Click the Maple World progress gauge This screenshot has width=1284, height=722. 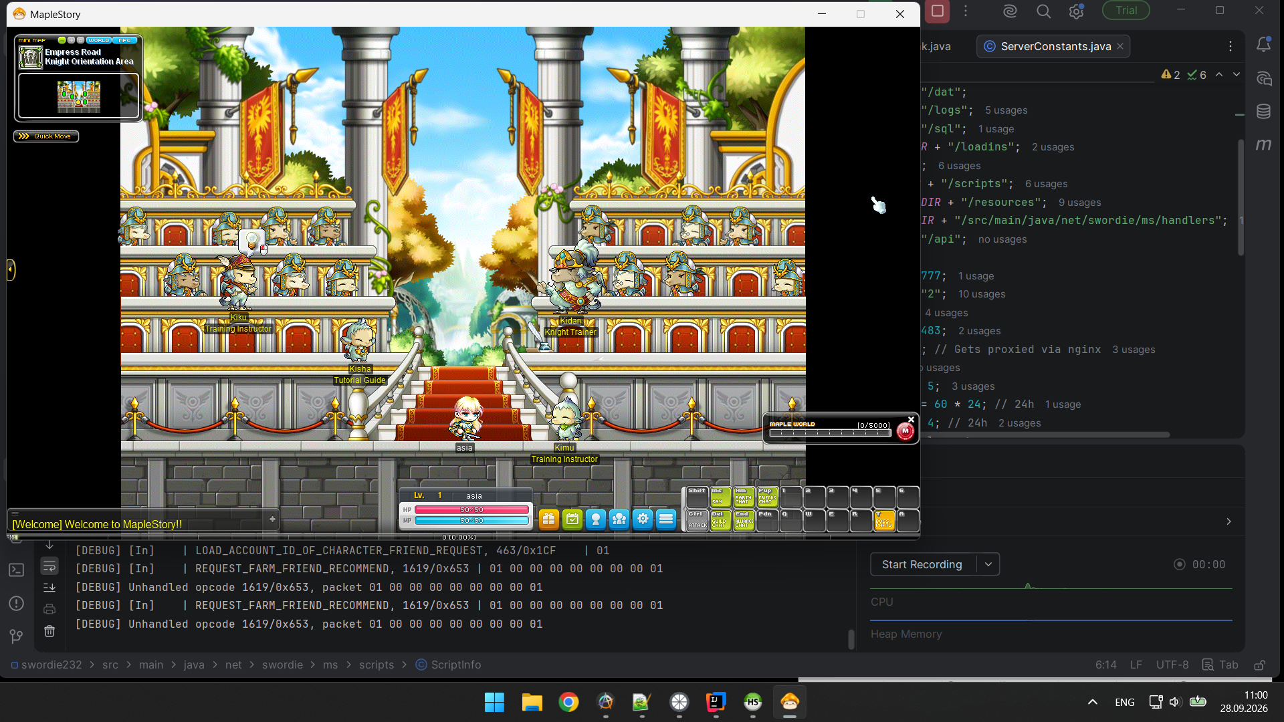point(830,433)
